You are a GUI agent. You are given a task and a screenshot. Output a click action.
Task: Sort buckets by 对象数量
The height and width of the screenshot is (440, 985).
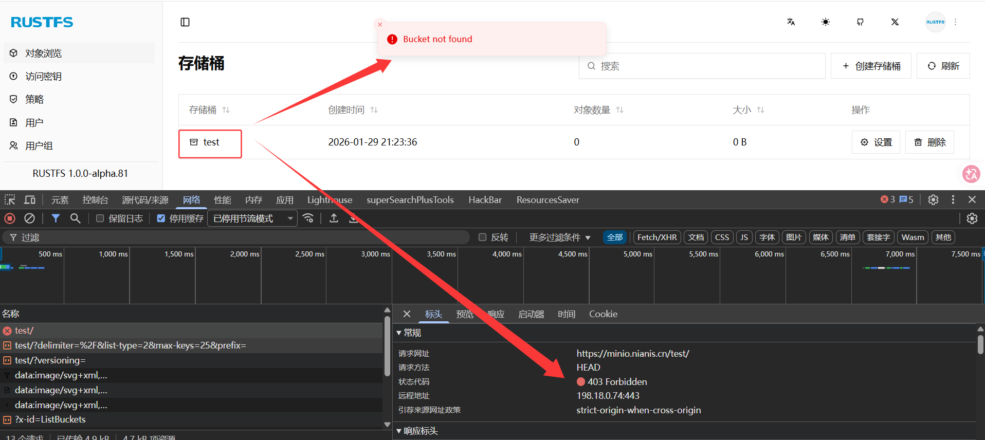coord(599,110)
